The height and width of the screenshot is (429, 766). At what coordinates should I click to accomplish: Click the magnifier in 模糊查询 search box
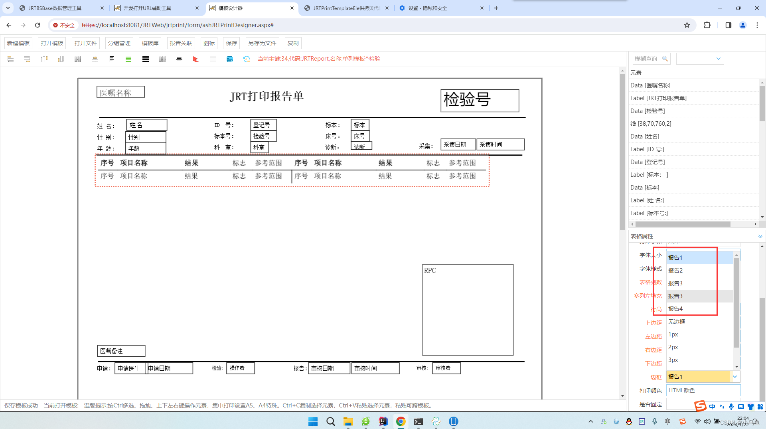pos(665,59)
